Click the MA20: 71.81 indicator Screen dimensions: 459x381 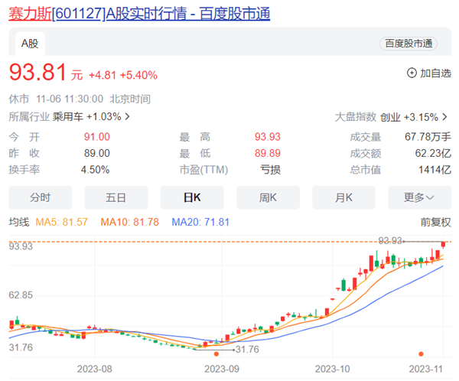click(200, 222)
